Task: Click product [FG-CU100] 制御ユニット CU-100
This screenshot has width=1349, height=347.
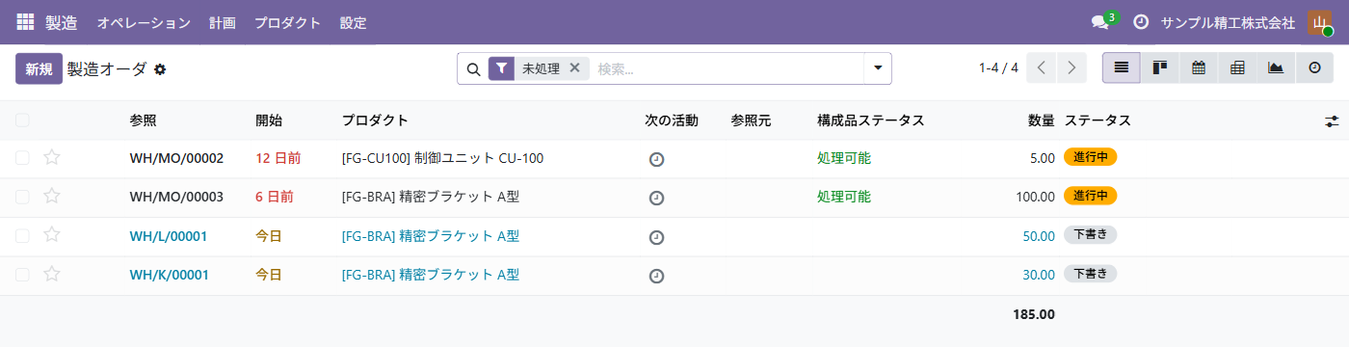Action: [x=442, y=158]
